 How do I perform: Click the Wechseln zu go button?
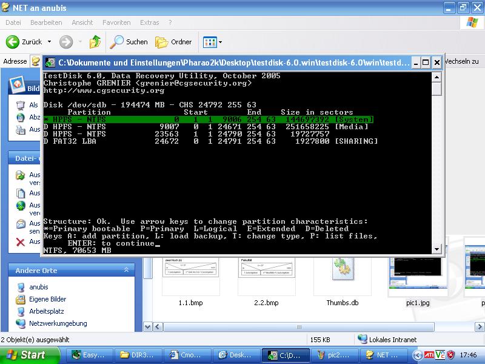tap(462, 61)
